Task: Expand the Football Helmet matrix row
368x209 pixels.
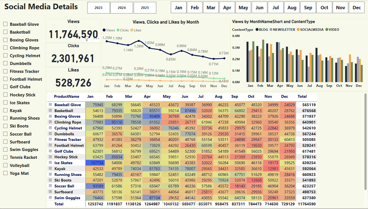Action: tap(50, 145)
